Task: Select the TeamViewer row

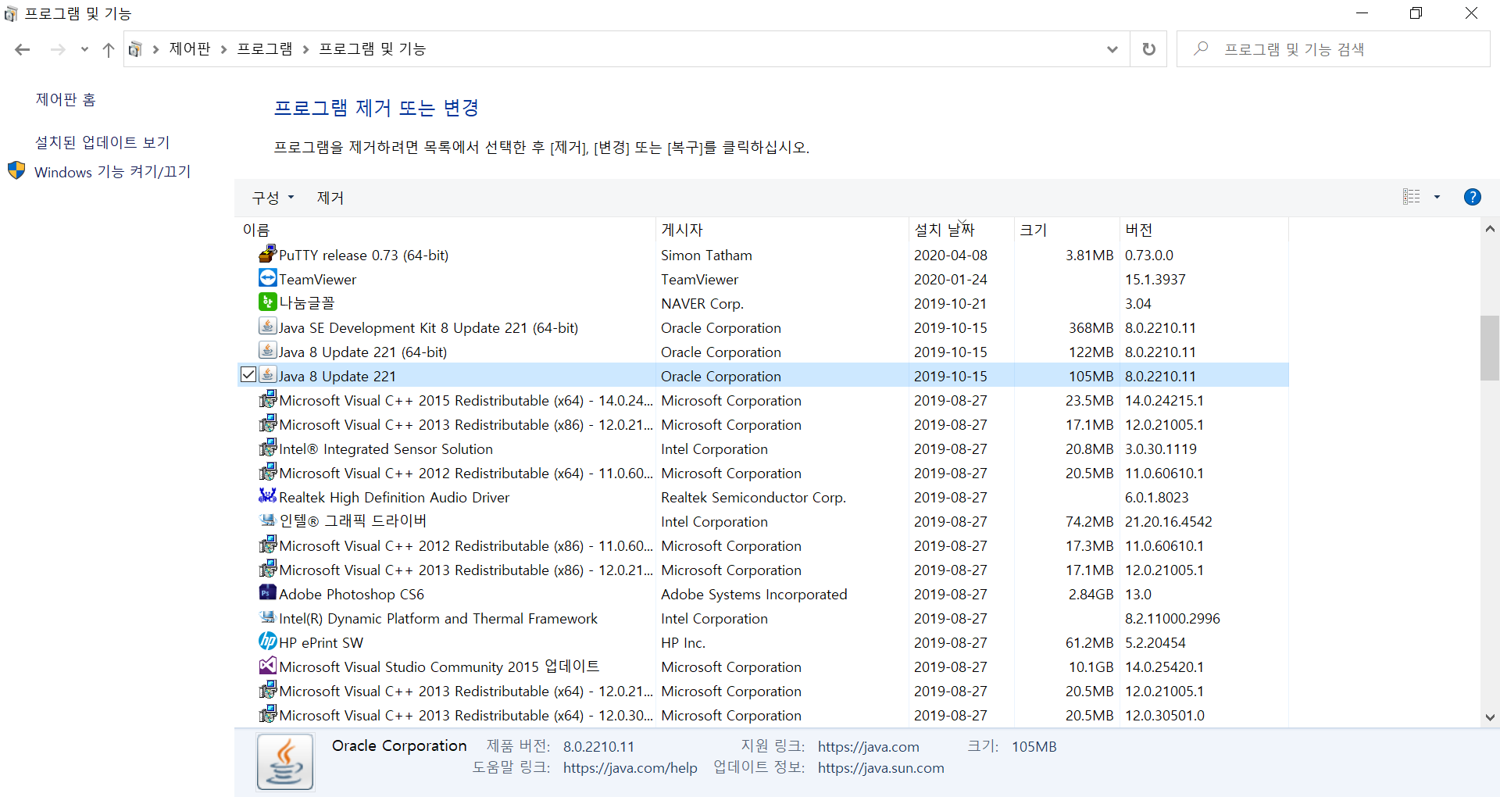Action: click(x=762, y=279)
